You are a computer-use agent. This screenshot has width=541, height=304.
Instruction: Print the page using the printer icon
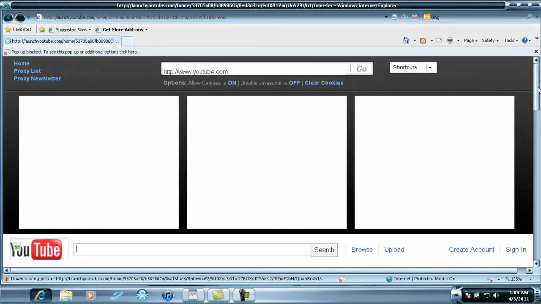pos(450,41)
